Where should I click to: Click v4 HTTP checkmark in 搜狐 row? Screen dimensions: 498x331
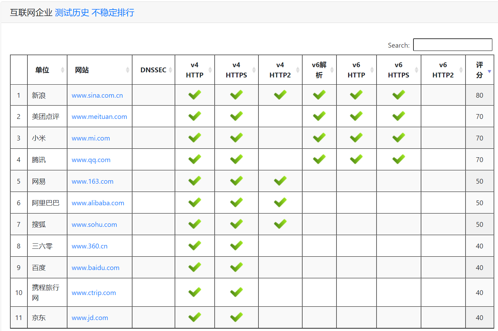tap(195, 224)
